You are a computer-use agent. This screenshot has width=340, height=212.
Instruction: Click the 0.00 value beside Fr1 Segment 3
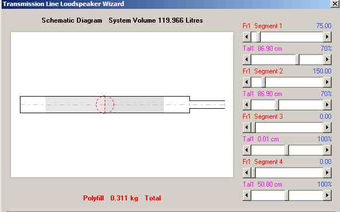click(326, 116)
